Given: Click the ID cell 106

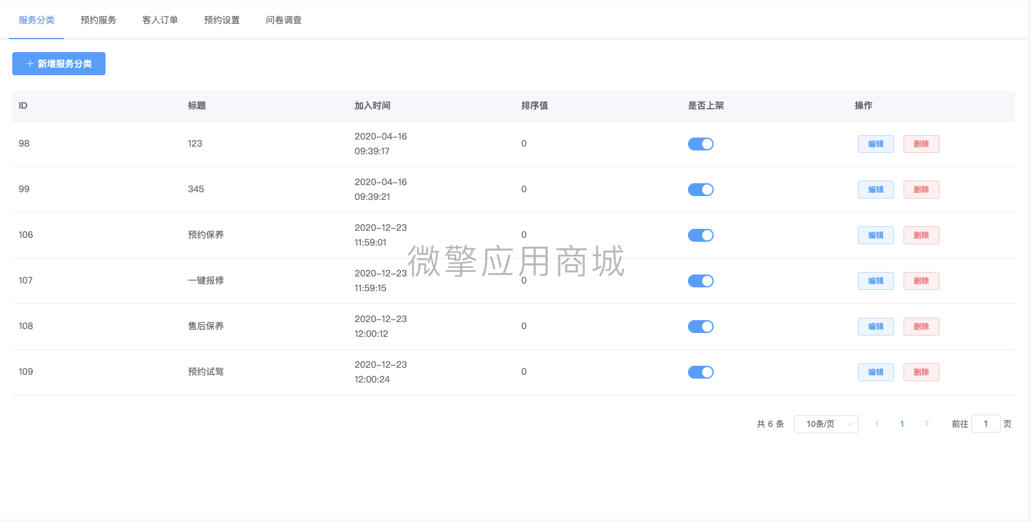Looking at the screenshot, I should [x=26, y=235].
